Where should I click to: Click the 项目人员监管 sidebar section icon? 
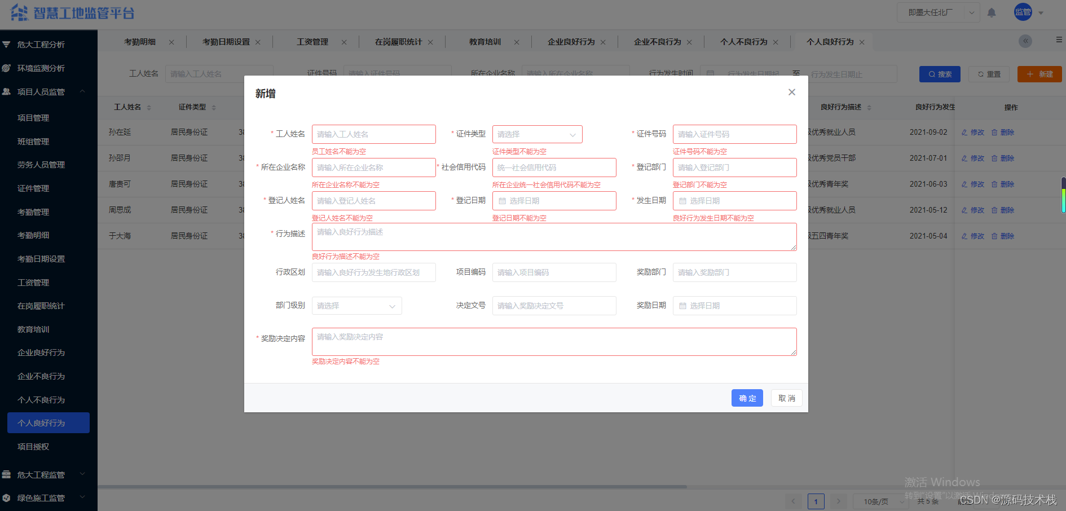[7, 91]
